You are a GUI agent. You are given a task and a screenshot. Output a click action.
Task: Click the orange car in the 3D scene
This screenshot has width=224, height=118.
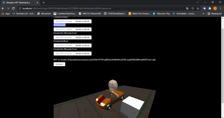click(x=109, y=100)
